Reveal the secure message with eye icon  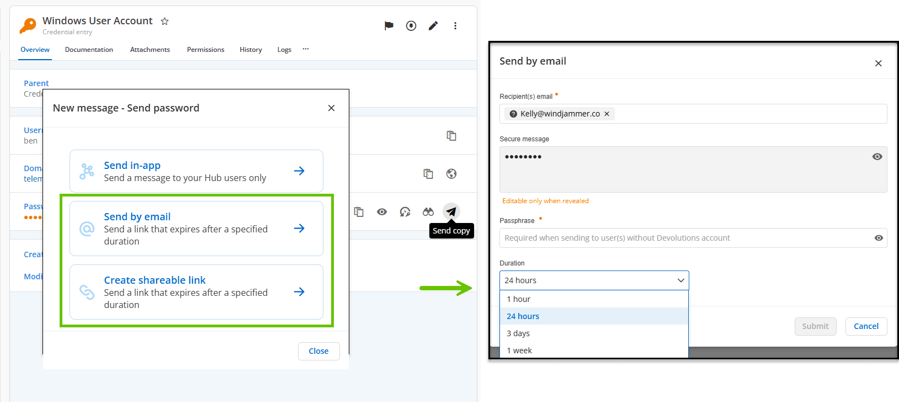(877, 157)
